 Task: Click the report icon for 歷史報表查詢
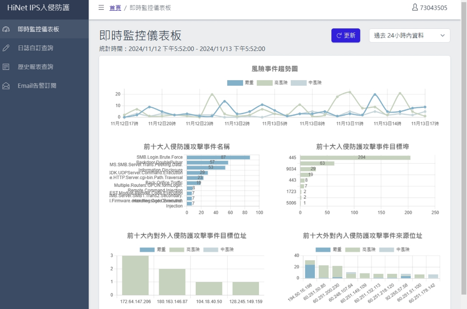pyautogui.click(x=6, y=67)
